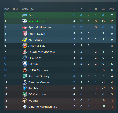
Task: Sort by the +/- column header
Action: 103,9
